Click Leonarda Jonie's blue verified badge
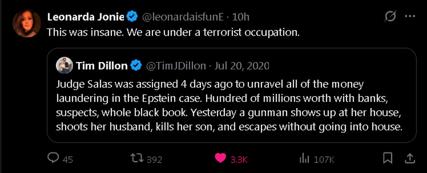This screenshot has height=173, width=427. click(x=132, y=17)
